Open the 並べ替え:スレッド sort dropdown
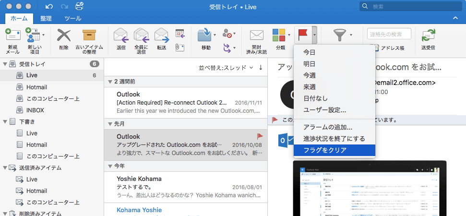 click(x=226, y=68)
